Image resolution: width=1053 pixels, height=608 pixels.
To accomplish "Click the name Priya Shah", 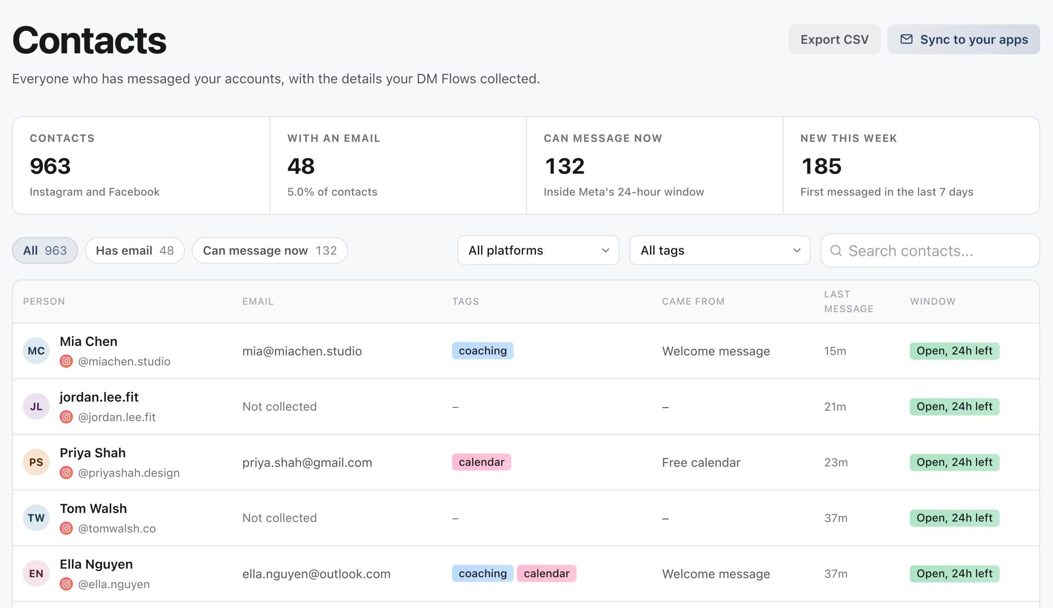I will (93, 453).
